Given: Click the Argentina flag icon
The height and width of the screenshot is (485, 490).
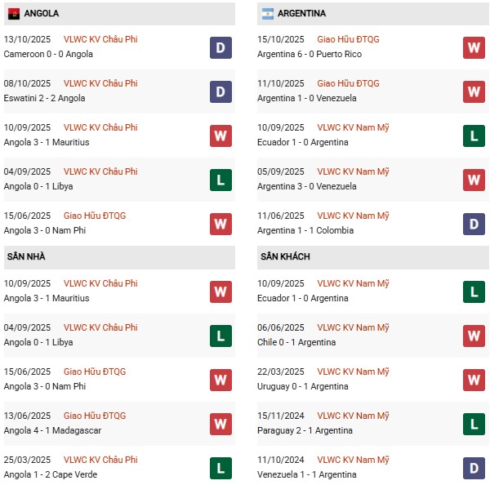Looking at the screenshot, I should (268, 14).
